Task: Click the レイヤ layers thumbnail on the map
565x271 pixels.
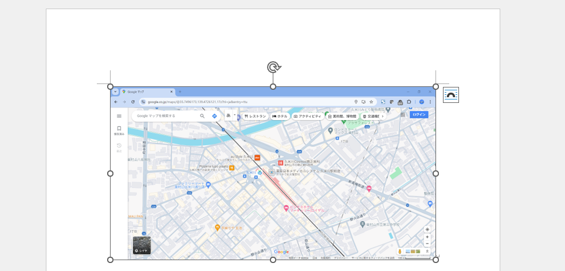Action: coord(142,245)
